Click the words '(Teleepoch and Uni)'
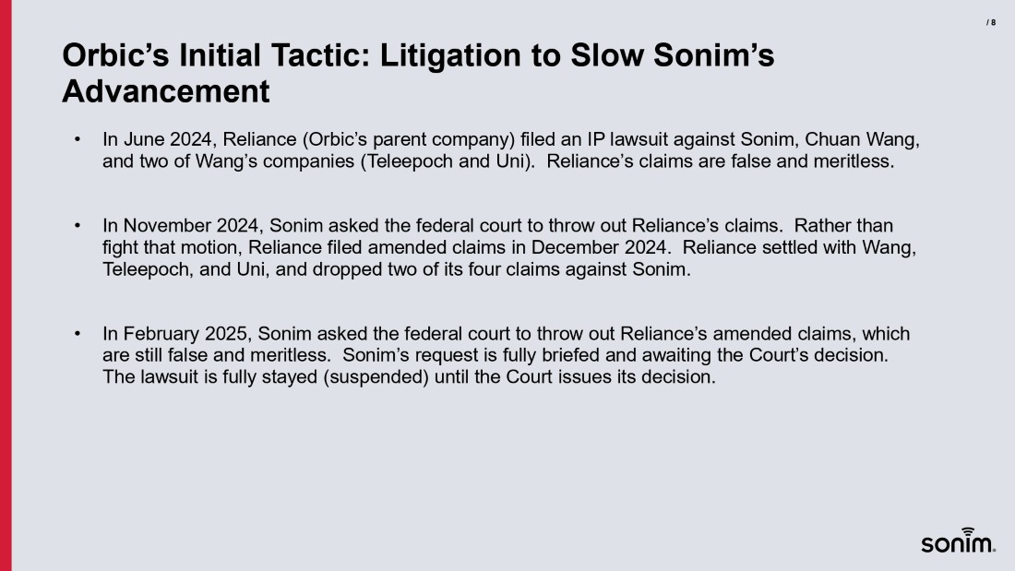 (x=452, y=161)
